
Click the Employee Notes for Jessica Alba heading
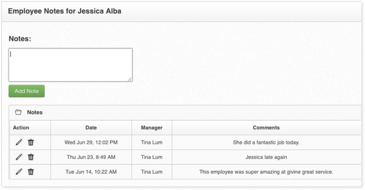click(x=65, y=11)
